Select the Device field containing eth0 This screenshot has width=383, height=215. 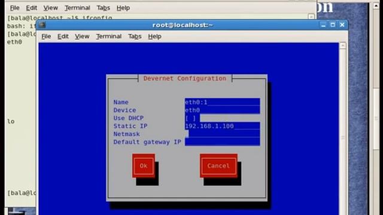click(222, 110)
